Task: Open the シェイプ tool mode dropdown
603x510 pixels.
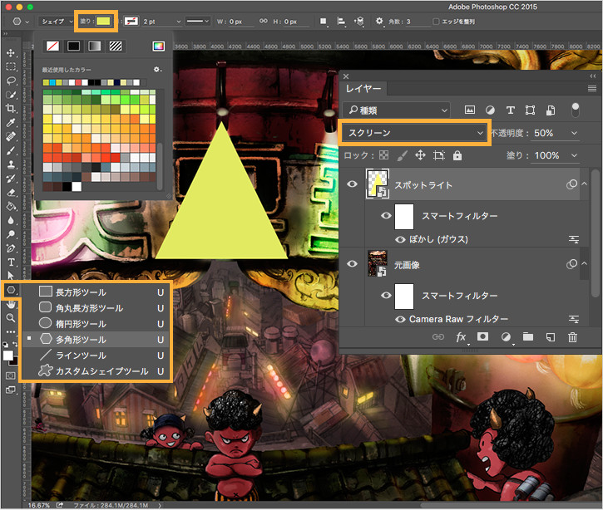Action: (x=56, y=22)
